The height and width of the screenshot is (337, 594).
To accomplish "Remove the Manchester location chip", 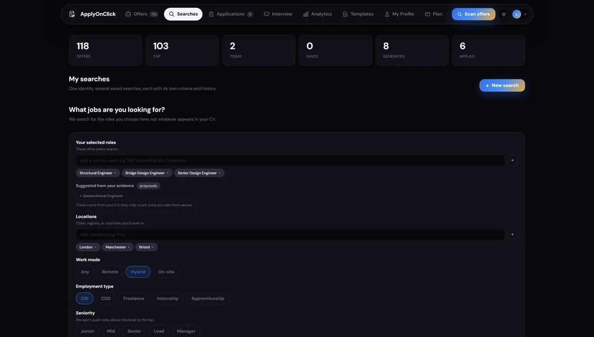I will tap(129, 247).
